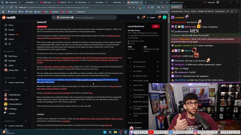241x135 pixels.
Task: Open the Chatterino split three-dot menu
Action: tap(236, 11)
